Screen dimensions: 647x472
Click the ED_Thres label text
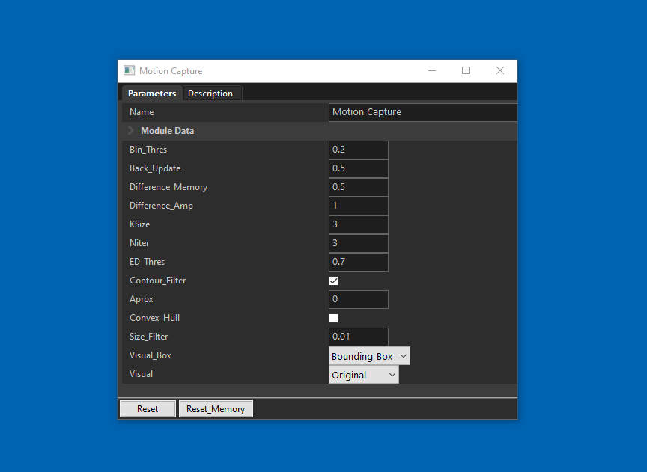point(147,262)
